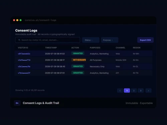Click the red window close dot

[14, 20]
